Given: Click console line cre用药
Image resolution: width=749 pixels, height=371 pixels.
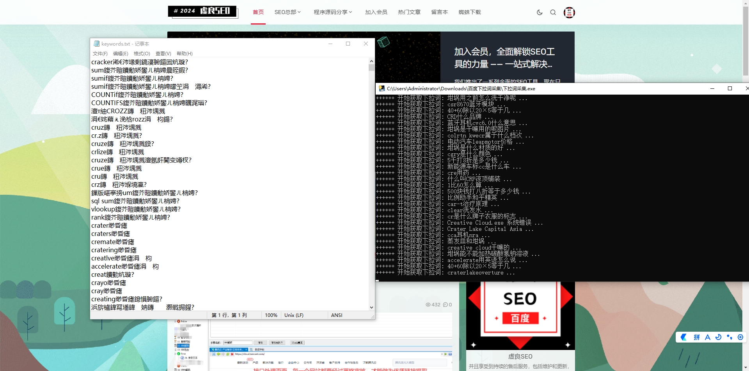Looking at the screenshot, I should click(x=428, y=173).
